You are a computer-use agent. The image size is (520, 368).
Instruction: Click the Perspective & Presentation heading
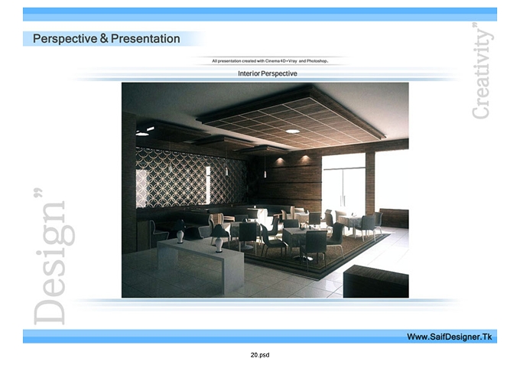tap(106, 38)
